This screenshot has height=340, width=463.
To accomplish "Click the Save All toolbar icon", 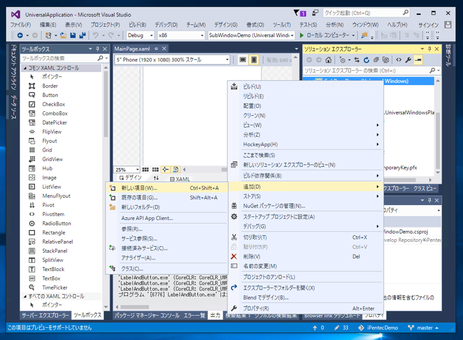I will (x=82, y=35).
